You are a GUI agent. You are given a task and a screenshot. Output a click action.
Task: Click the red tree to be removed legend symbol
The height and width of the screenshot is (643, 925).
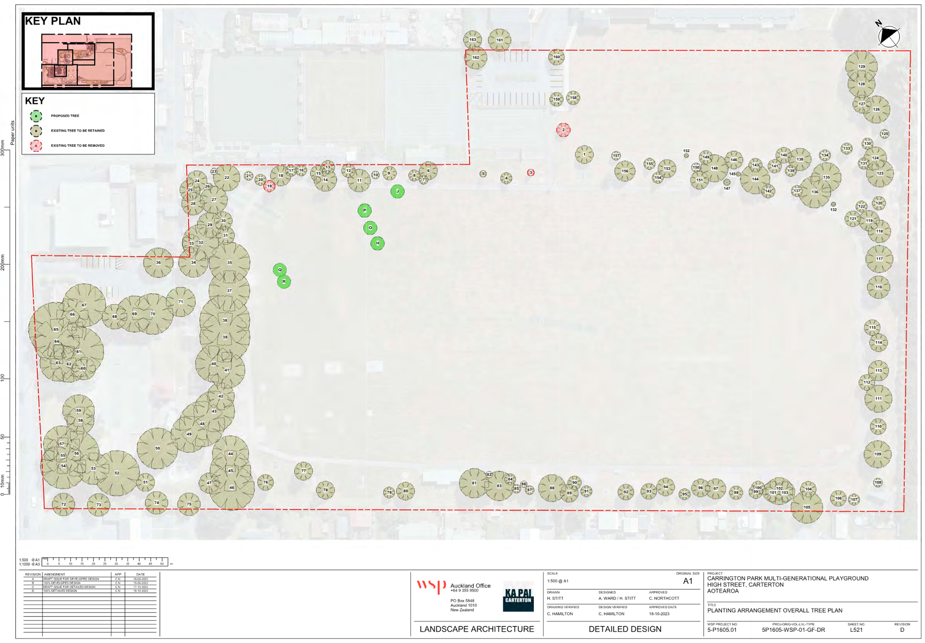(x=36, y=146)
